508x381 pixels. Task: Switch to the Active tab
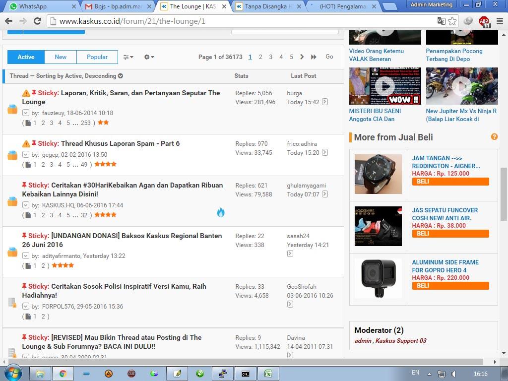[26, 57]
